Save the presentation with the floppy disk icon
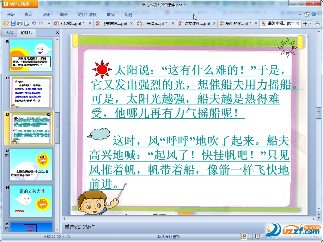This screenshot has width=323, height=242. pos(13,23)
